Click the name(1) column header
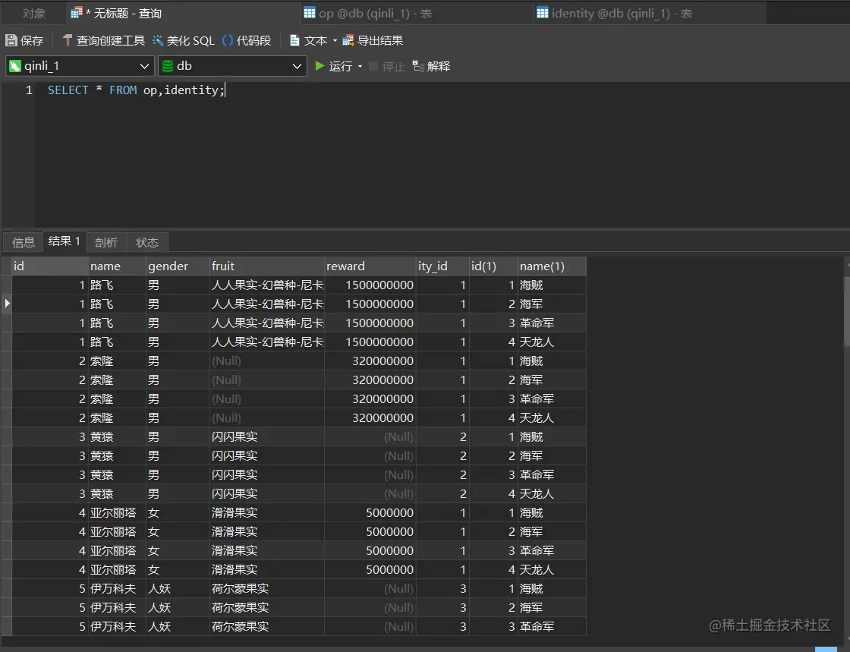850x652 pixels. point(552,266)
